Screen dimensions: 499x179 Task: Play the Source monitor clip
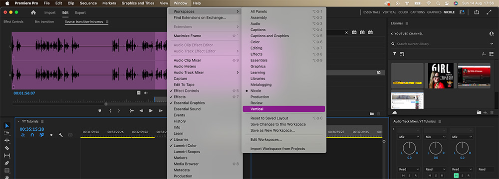click(151, 111)
